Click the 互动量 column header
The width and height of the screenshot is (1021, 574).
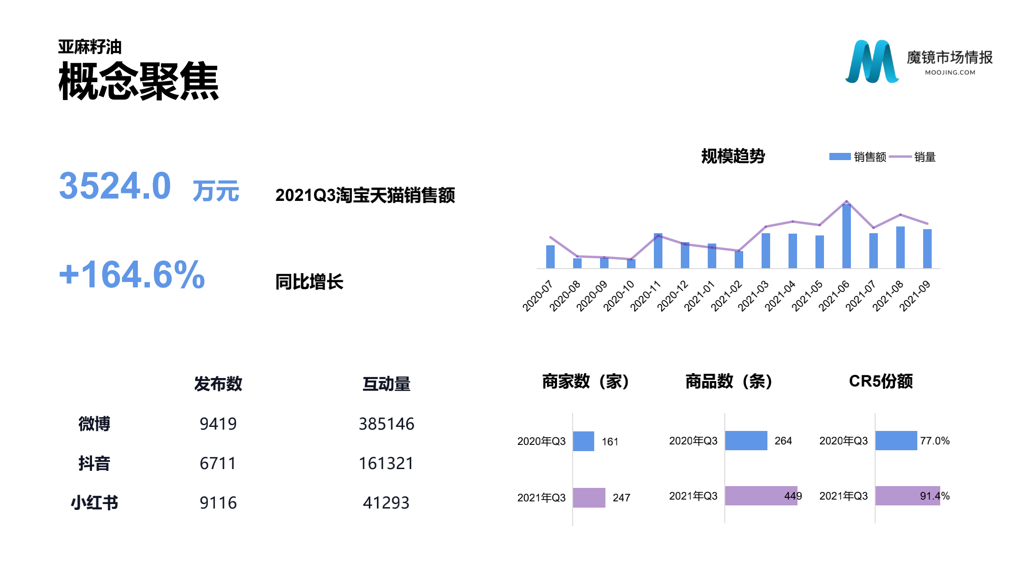[x=386, y=384]
